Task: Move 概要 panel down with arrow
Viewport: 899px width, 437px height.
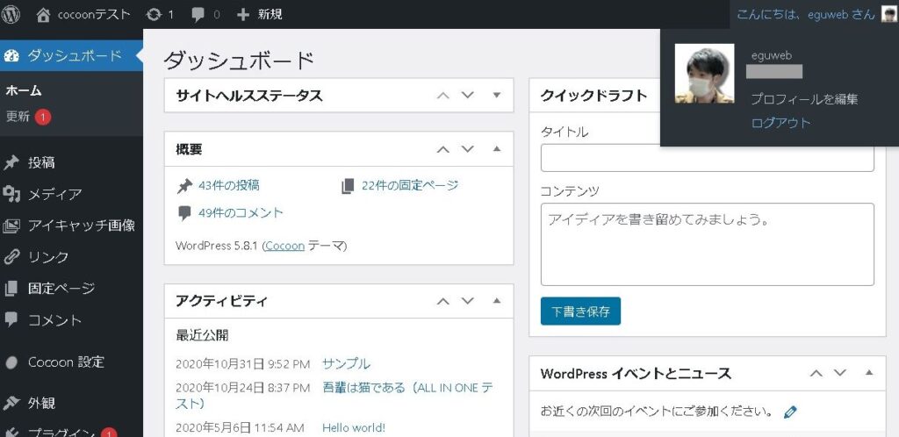Action: pos(468,149)
